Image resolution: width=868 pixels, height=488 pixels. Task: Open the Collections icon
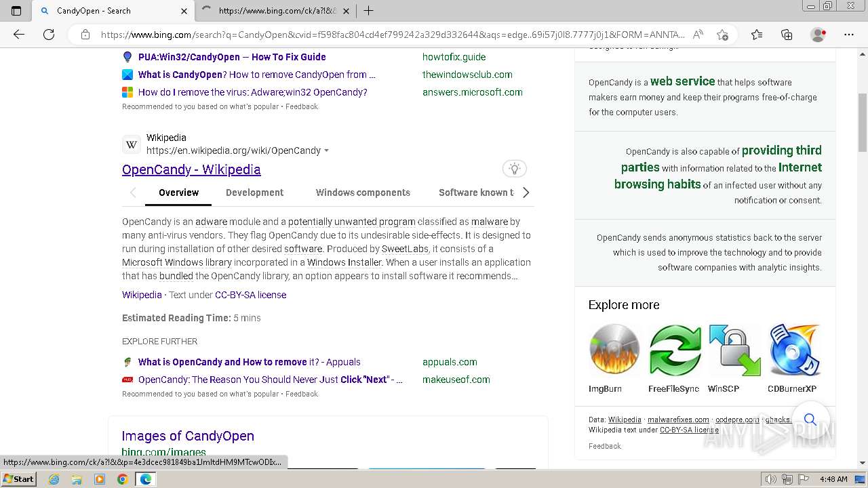pyautogui.click(x=787, y=35)
